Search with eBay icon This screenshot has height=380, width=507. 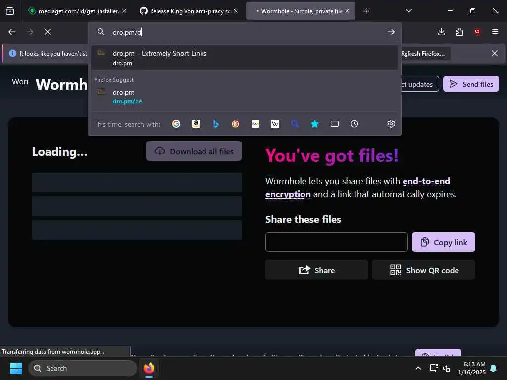pyautogui.click(x=255, y=124)
